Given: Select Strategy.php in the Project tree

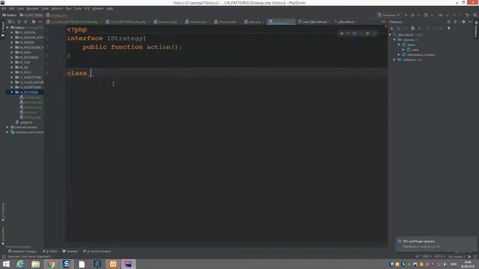Looking at the screenshot, I should (30, 117).
